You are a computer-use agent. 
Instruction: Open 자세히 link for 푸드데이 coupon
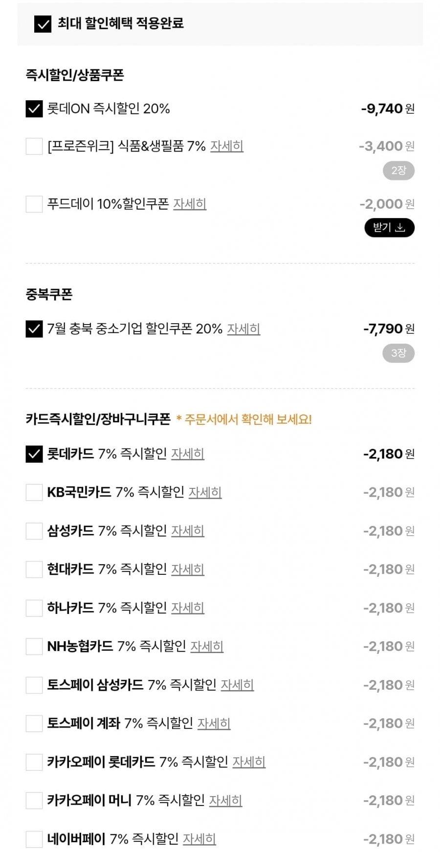point(190,204)
